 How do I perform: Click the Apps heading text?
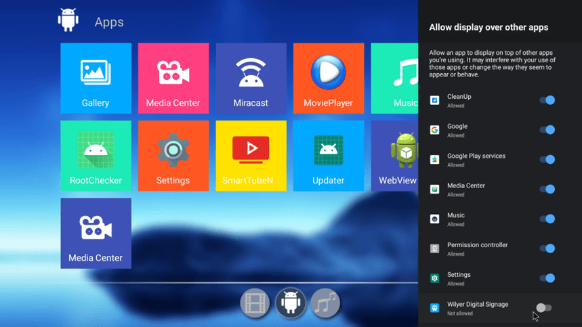pyautogui.click(x=109, y=22)
